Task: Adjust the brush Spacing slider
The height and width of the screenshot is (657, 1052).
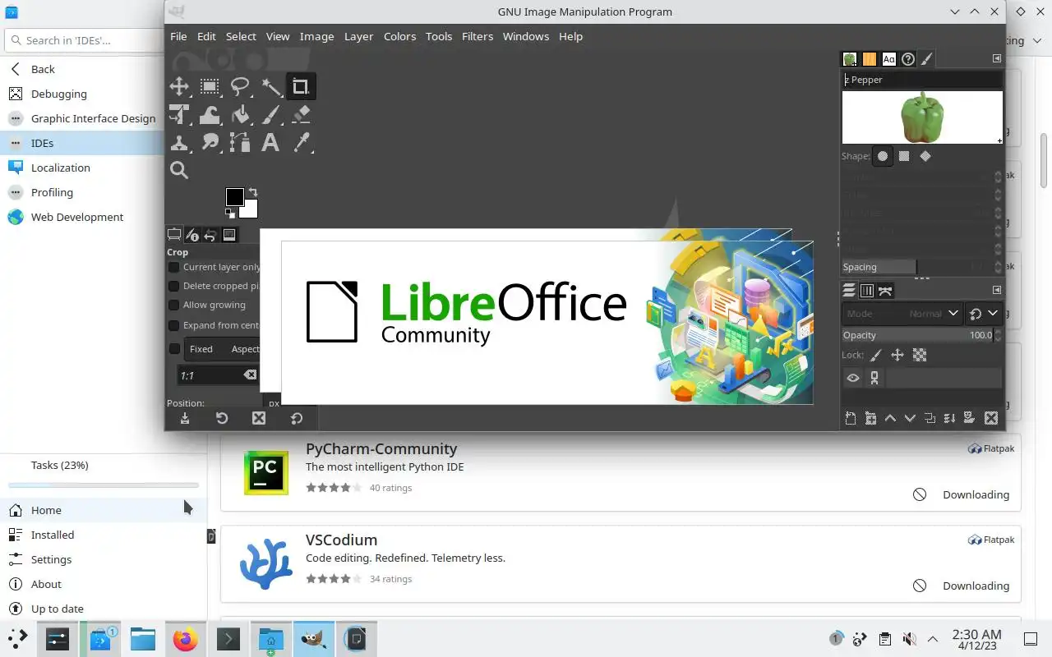Action: tap(917, 267)
